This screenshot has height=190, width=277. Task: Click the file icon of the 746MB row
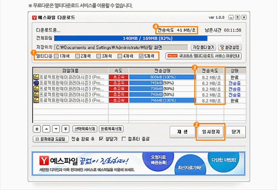[36, 100]
